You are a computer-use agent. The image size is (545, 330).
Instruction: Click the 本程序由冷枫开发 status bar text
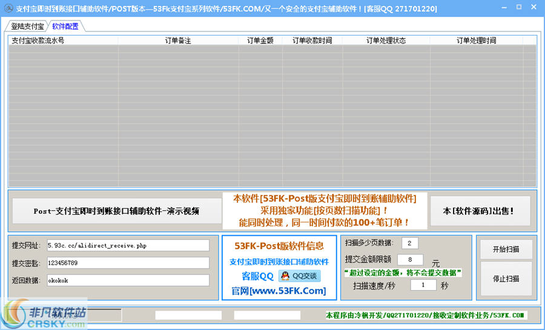click(x=424, y=315)
